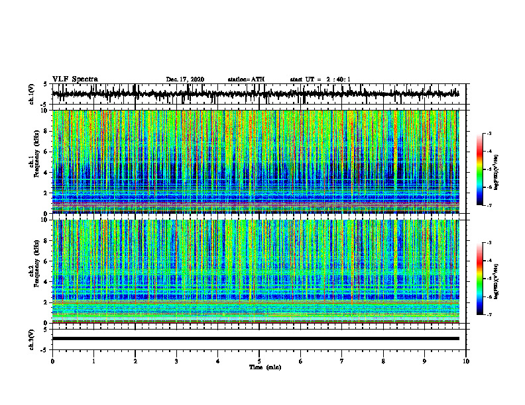Viewport: 525px width, 405px height.
Task: Click time-axis tick label "2"
Action: pos(135,361)
